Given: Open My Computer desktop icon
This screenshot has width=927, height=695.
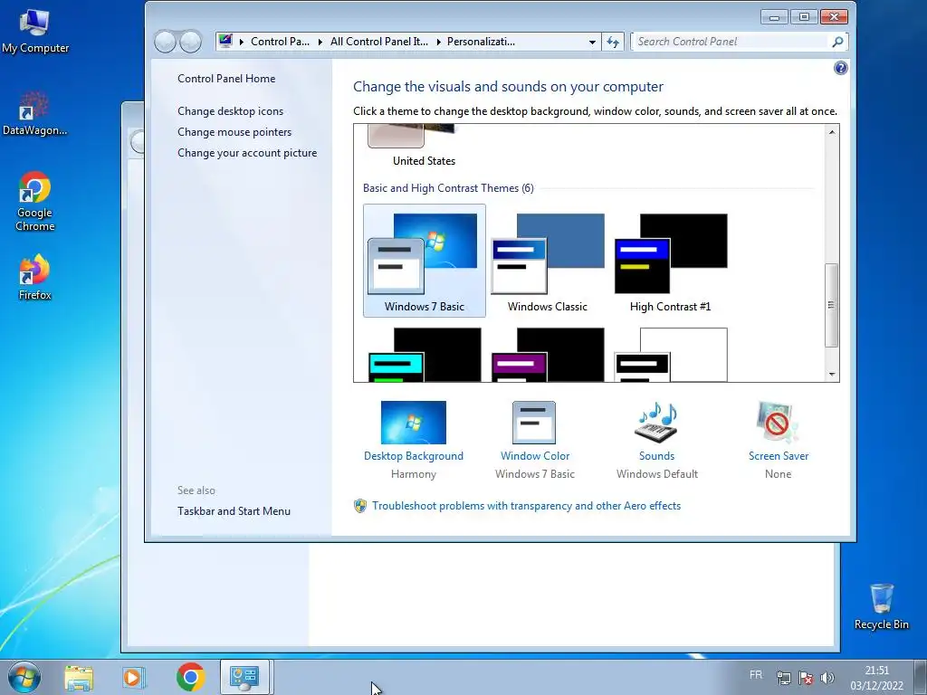Looking at the screenshot, I should [35, 32].
